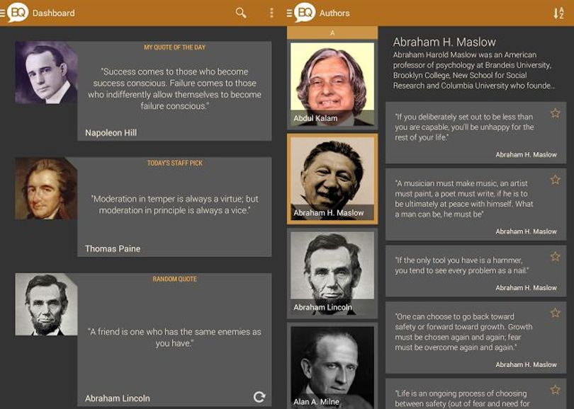Image resolution: width=574 pixels, height=409 pixels.
Task: Star the 'only tool you have is a hammer' quote
Action: (x=555, y=257)
